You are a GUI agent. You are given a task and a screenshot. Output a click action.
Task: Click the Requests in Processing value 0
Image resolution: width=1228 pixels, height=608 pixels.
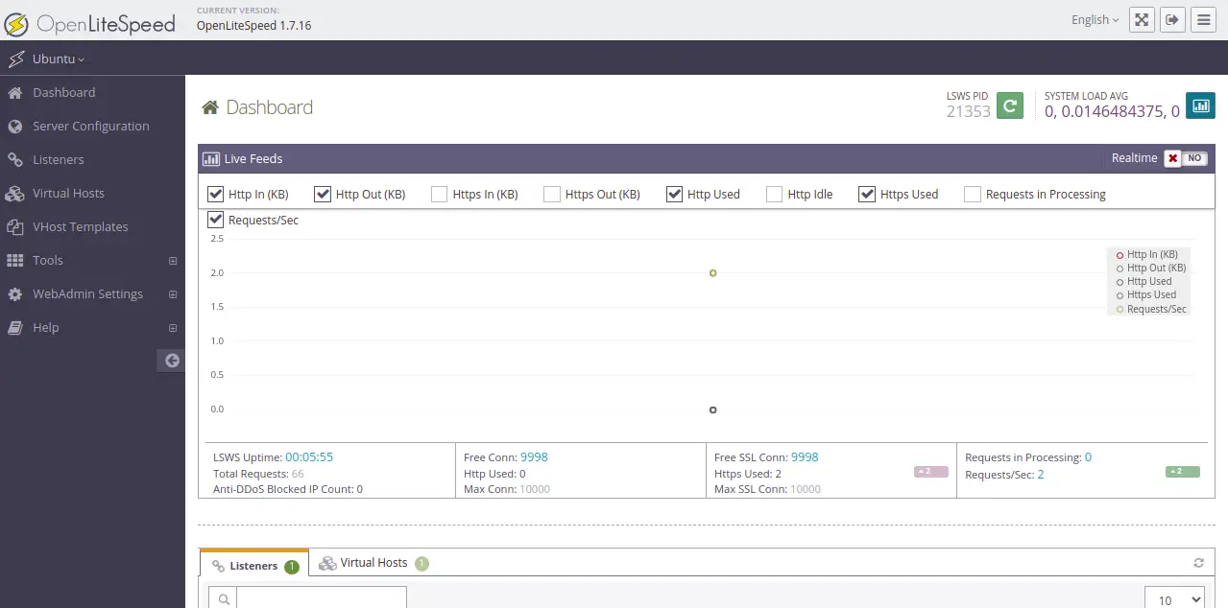(1088, 457)
